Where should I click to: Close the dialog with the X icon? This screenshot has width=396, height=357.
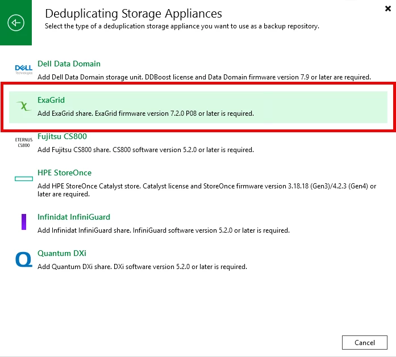click(x=388, y=9)
